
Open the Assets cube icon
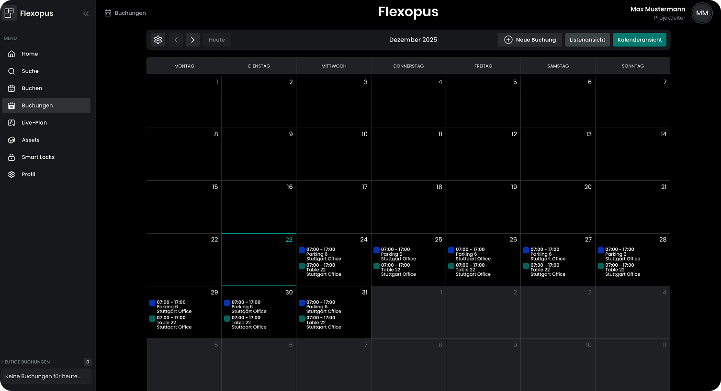tap(11, 140)
